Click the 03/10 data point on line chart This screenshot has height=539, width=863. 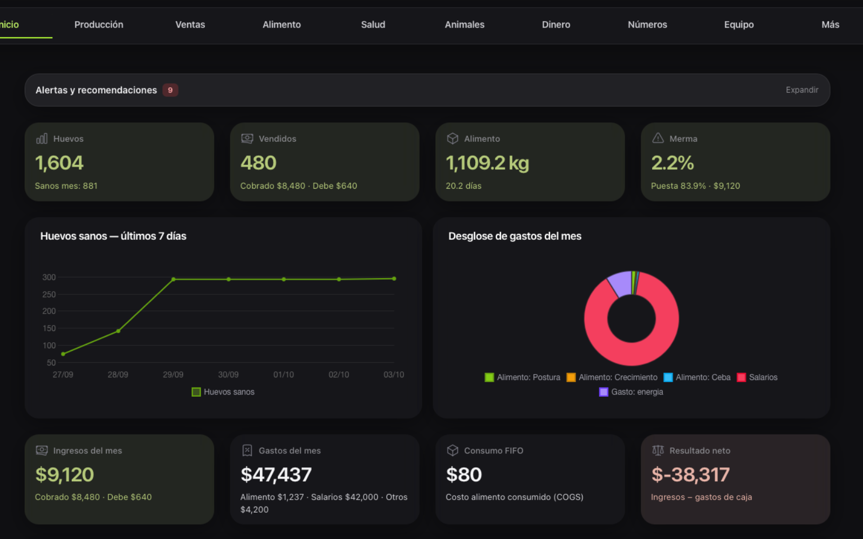coord(394,279)
